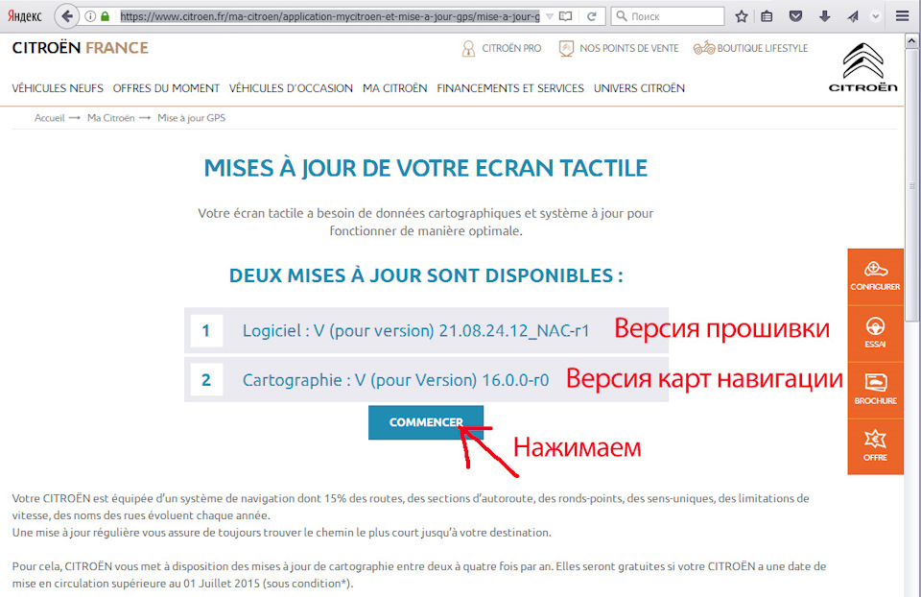
Task: Open Boutique Lifestyle
Action: coord(750,48)
